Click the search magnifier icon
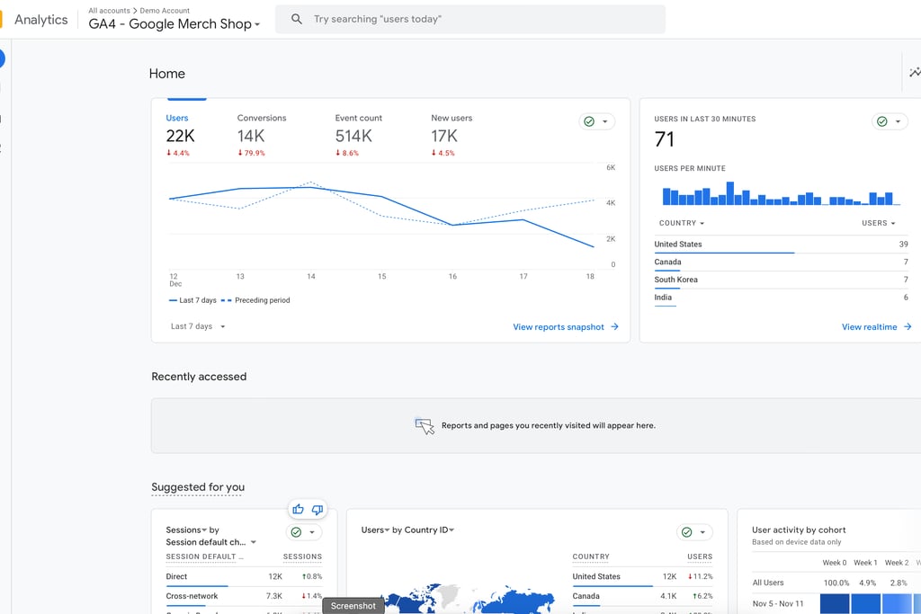The height and width of the screenshot is (614, 921). (297, 19)
